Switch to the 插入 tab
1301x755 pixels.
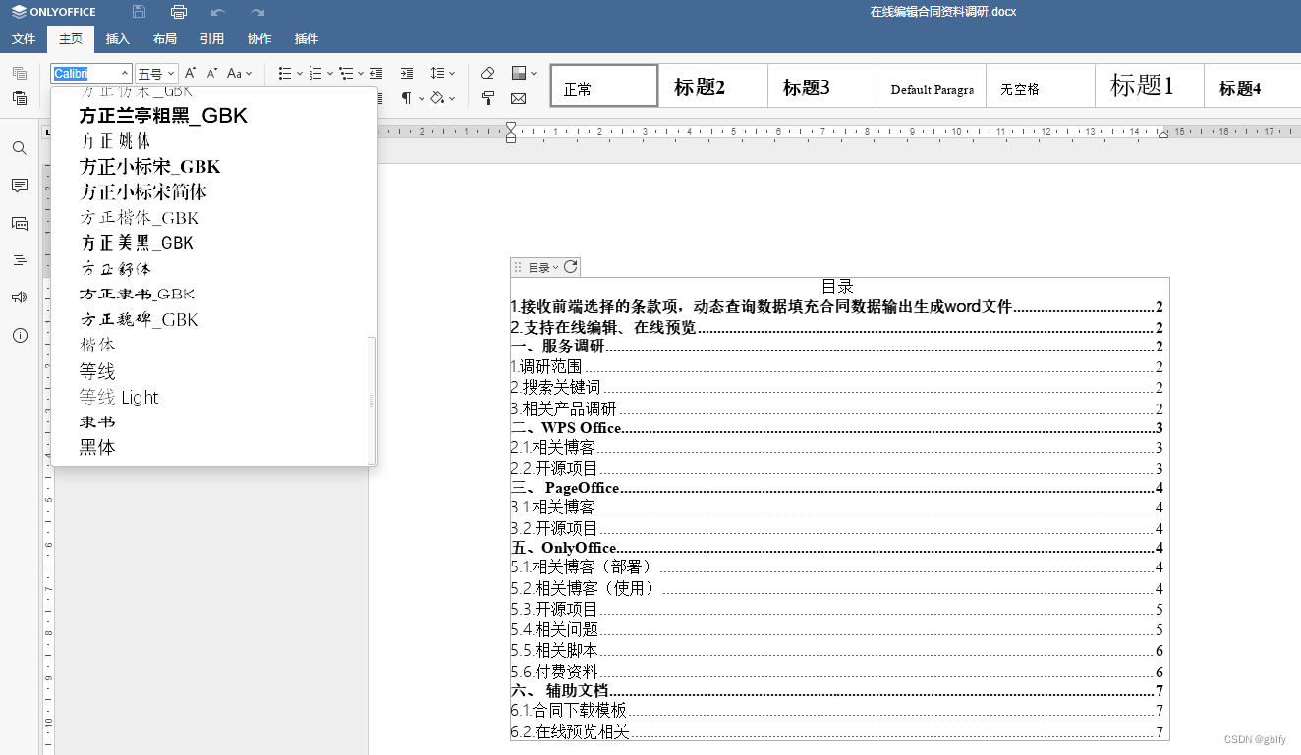[x=118, y=39]
